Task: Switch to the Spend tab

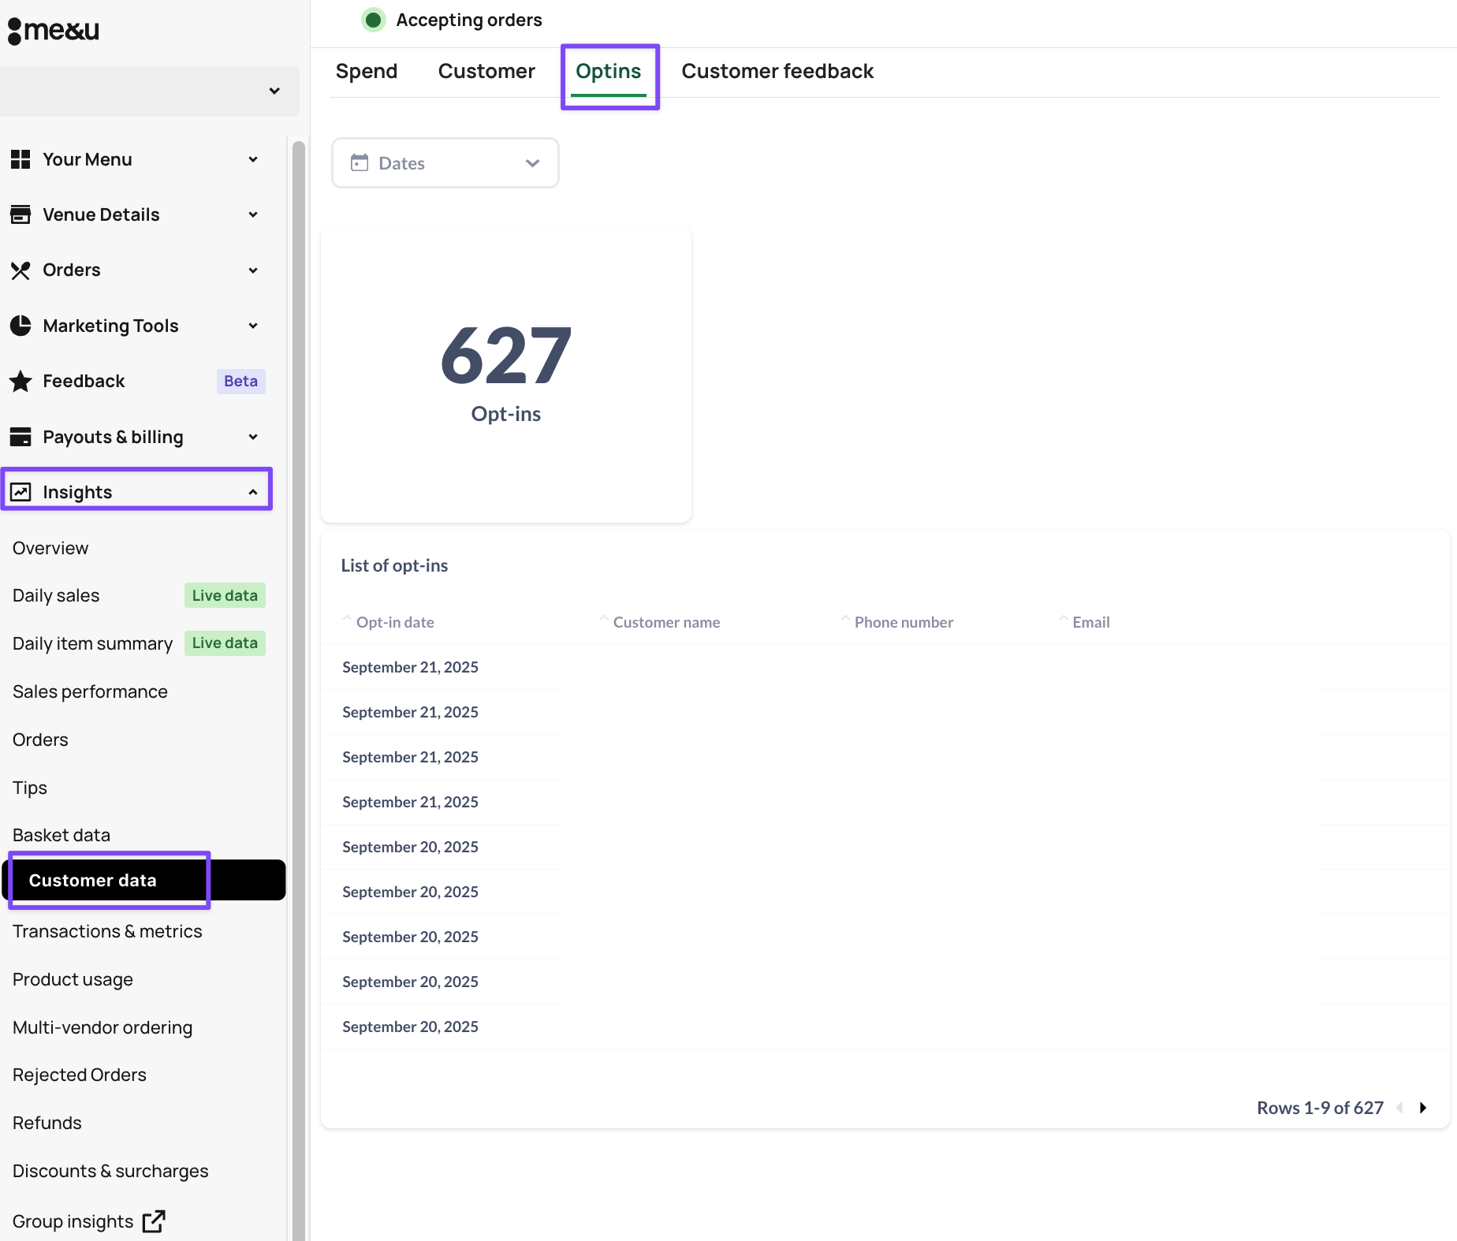Action: [366, 71]
